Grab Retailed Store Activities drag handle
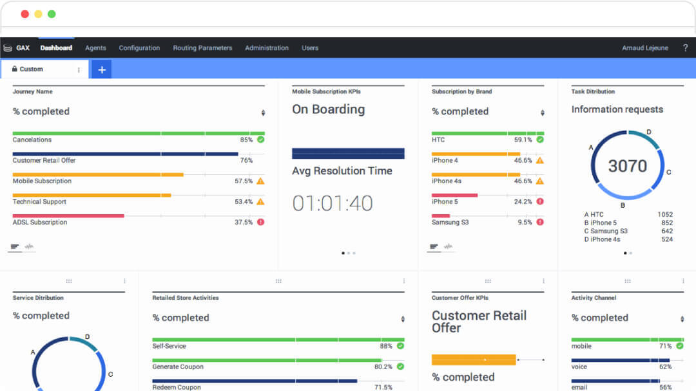The width and height of the screenshot is (696, 391). (x=278, y=281)
